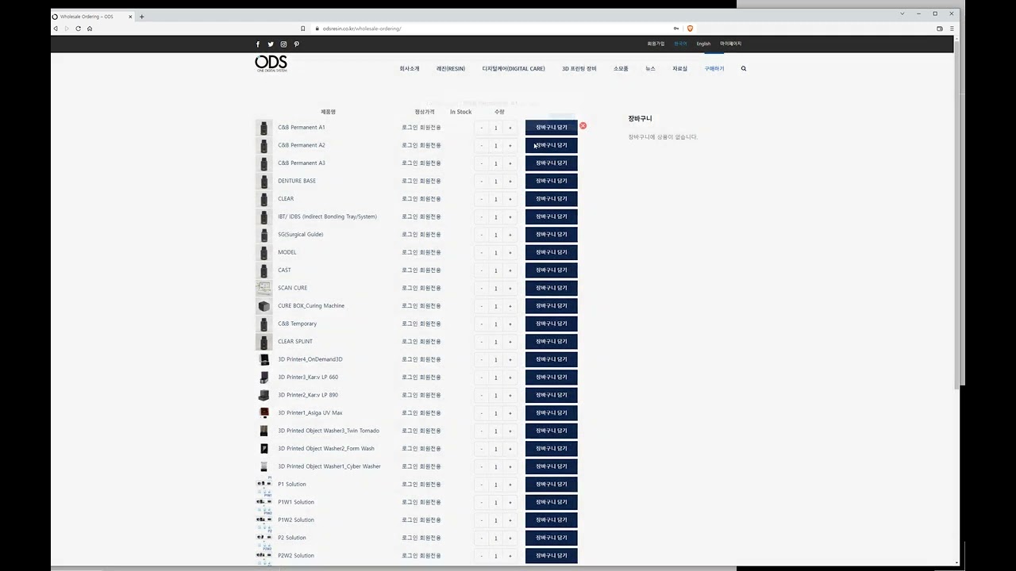Click the SCAN CURE product thumbnail
The width and height of the screenshot is (1016, 571).
coord(264,288)
